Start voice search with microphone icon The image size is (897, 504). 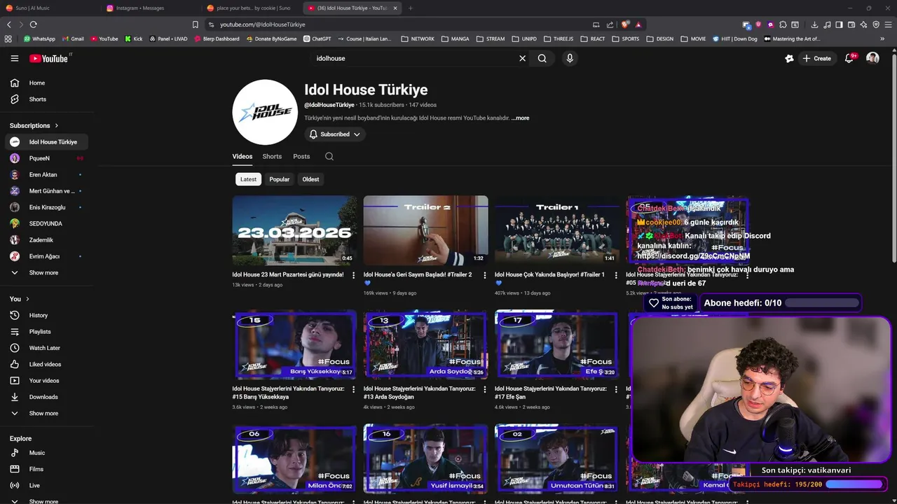[570, 58]
